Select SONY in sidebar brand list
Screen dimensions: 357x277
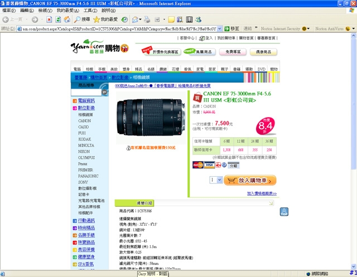coord(83,182)
